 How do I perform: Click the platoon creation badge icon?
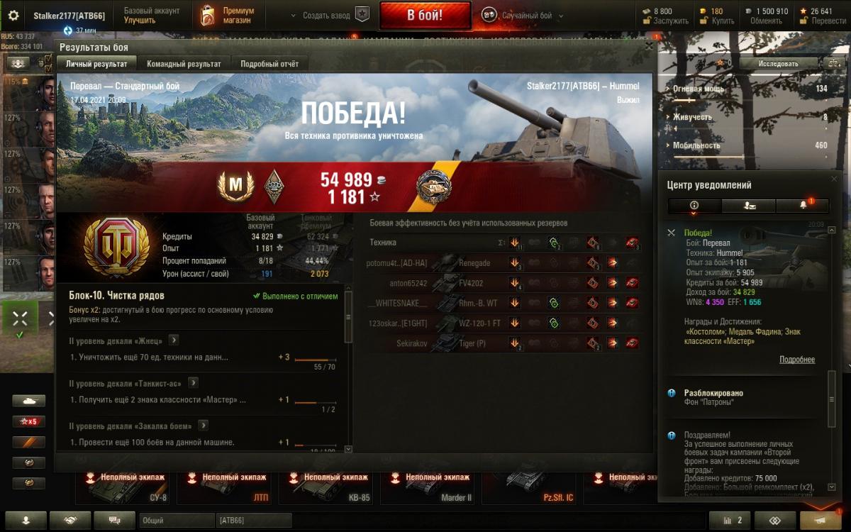click(362, 15)
